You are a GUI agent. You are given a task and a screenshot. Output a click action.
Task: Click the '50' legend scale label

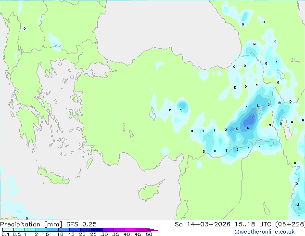149,234
